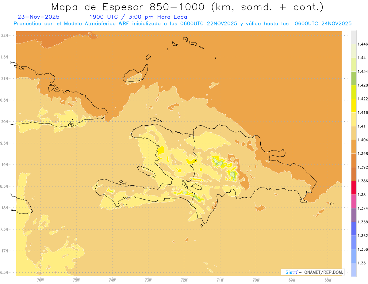Click the pale yellow legend swatch between 1.41 and 1.416
Screen dimensions: 368x284
pos(354,119)
